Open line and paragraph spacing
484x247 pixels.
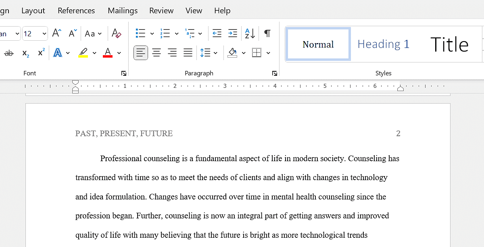point(205,53)
